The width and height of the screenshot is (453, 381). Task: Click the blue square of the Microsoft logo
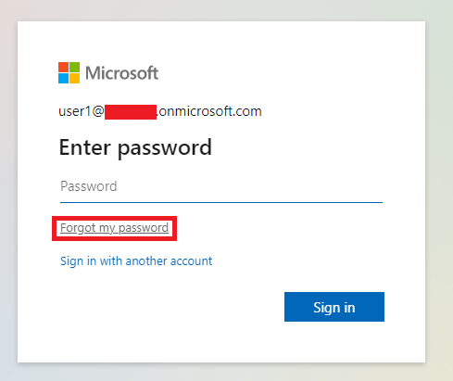click(x=63, y=78)
